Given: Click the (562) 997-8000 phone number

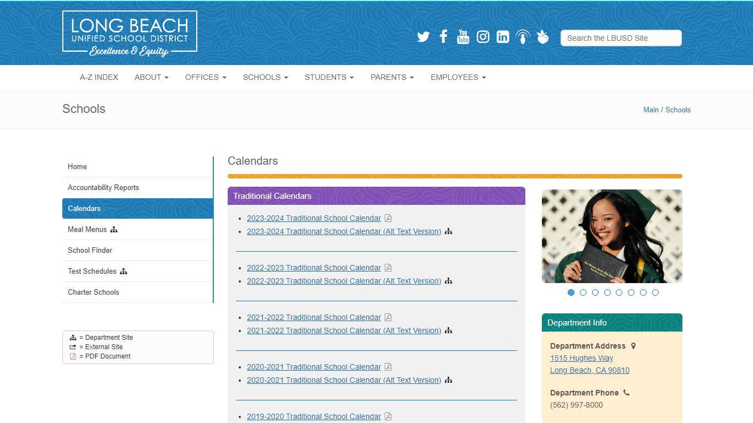Looking at the screenshot, I should click(x=577, y=405).
